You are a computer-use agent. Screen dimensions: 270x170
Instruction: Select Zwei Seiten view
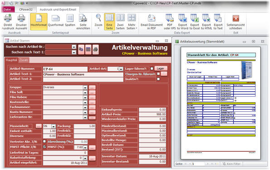tap(120, 22)
